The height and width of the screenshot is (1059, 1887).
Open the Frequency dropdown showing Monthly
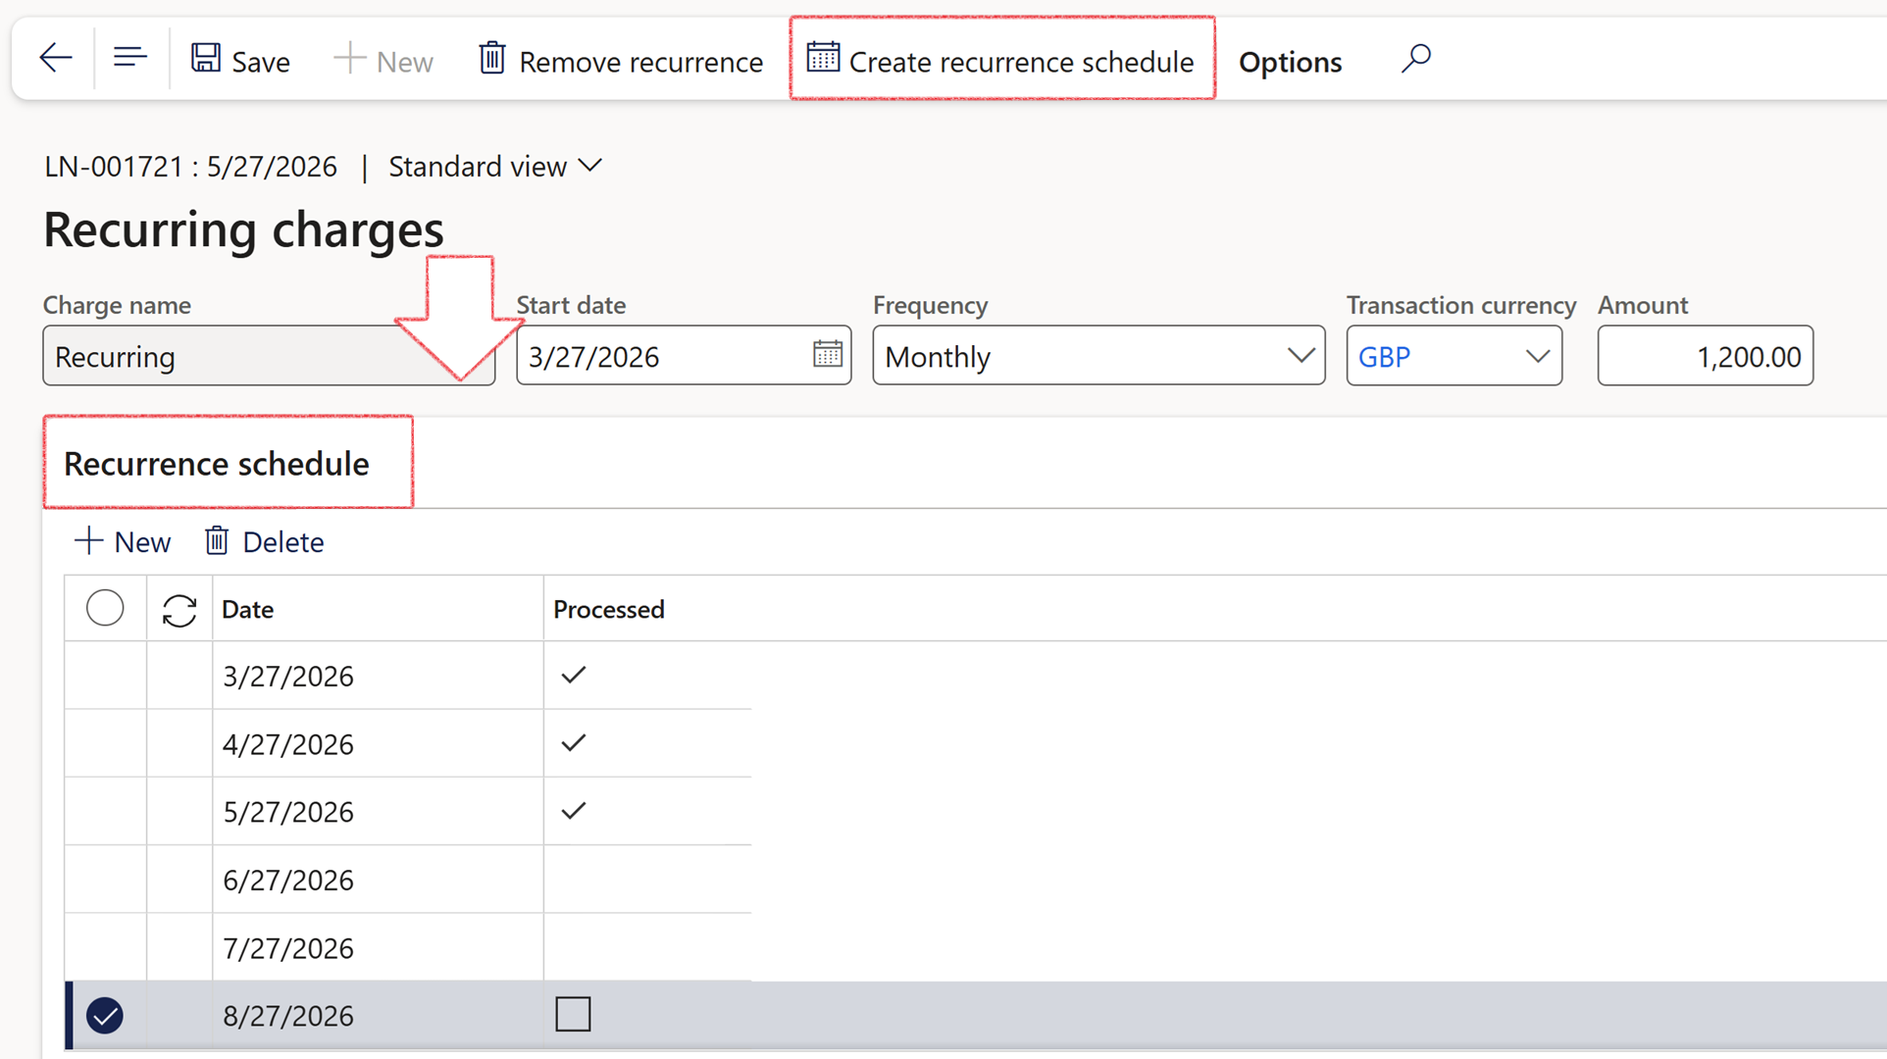pos(1302,355)
